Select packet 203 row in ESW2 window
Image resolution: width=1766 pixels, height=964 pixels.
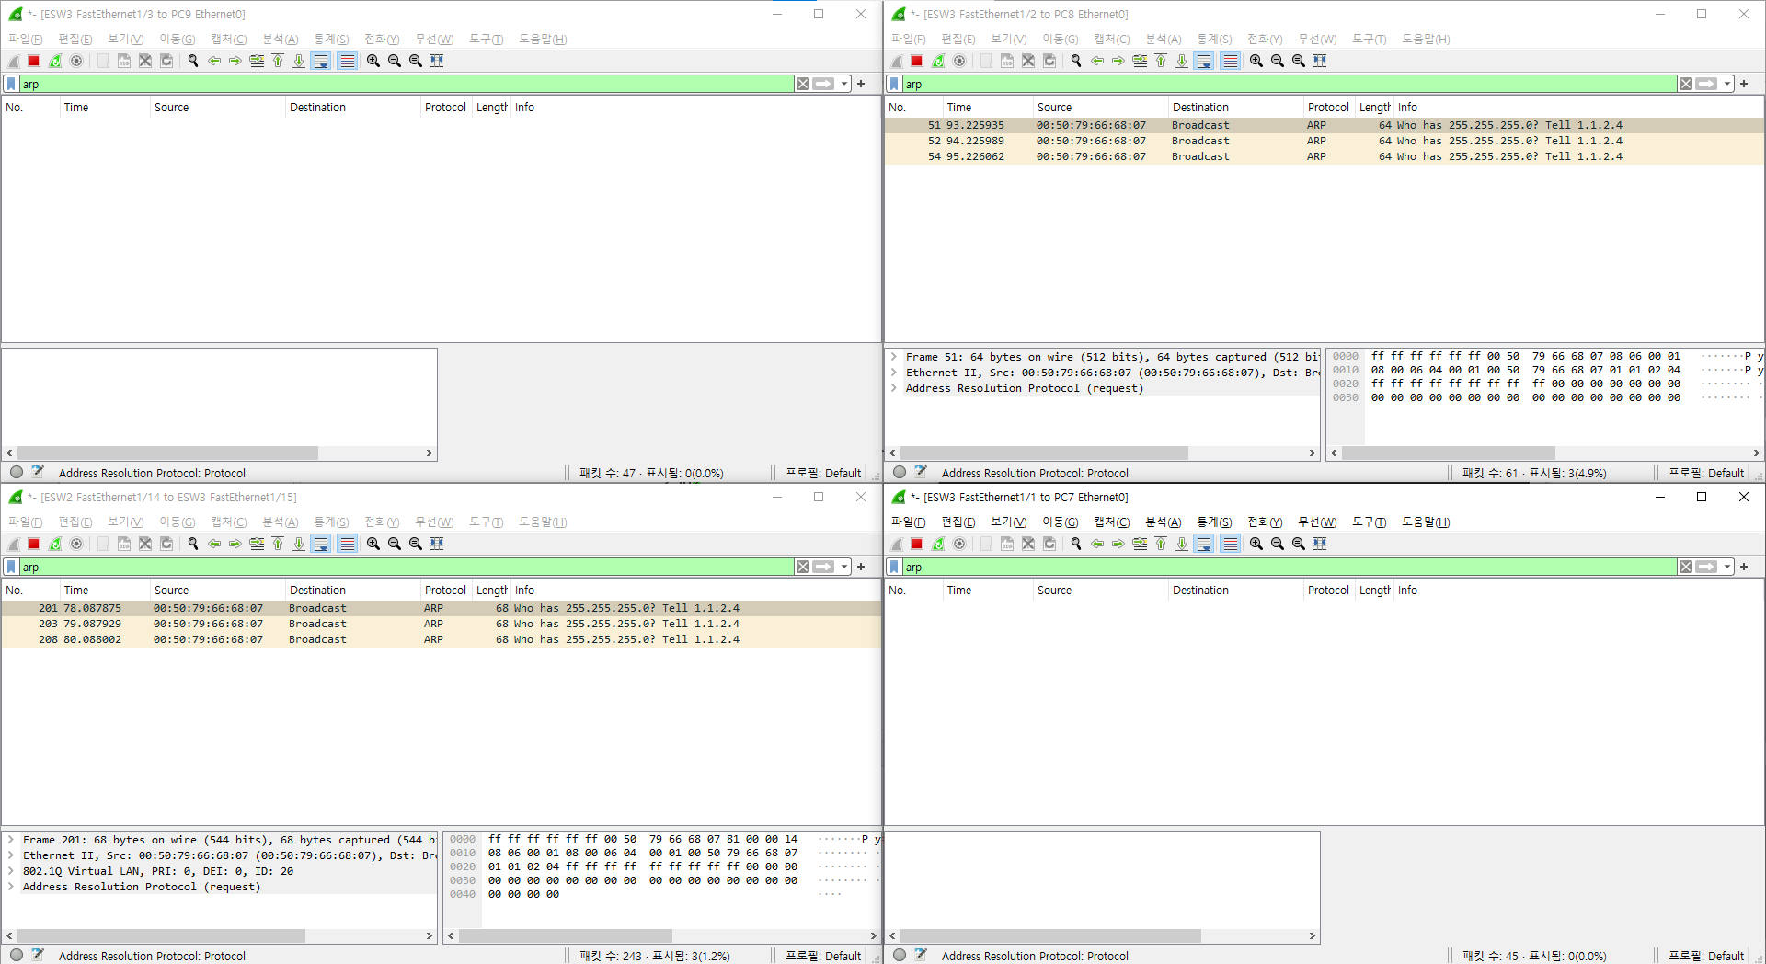pyautogui.click(x=441, y=624)
